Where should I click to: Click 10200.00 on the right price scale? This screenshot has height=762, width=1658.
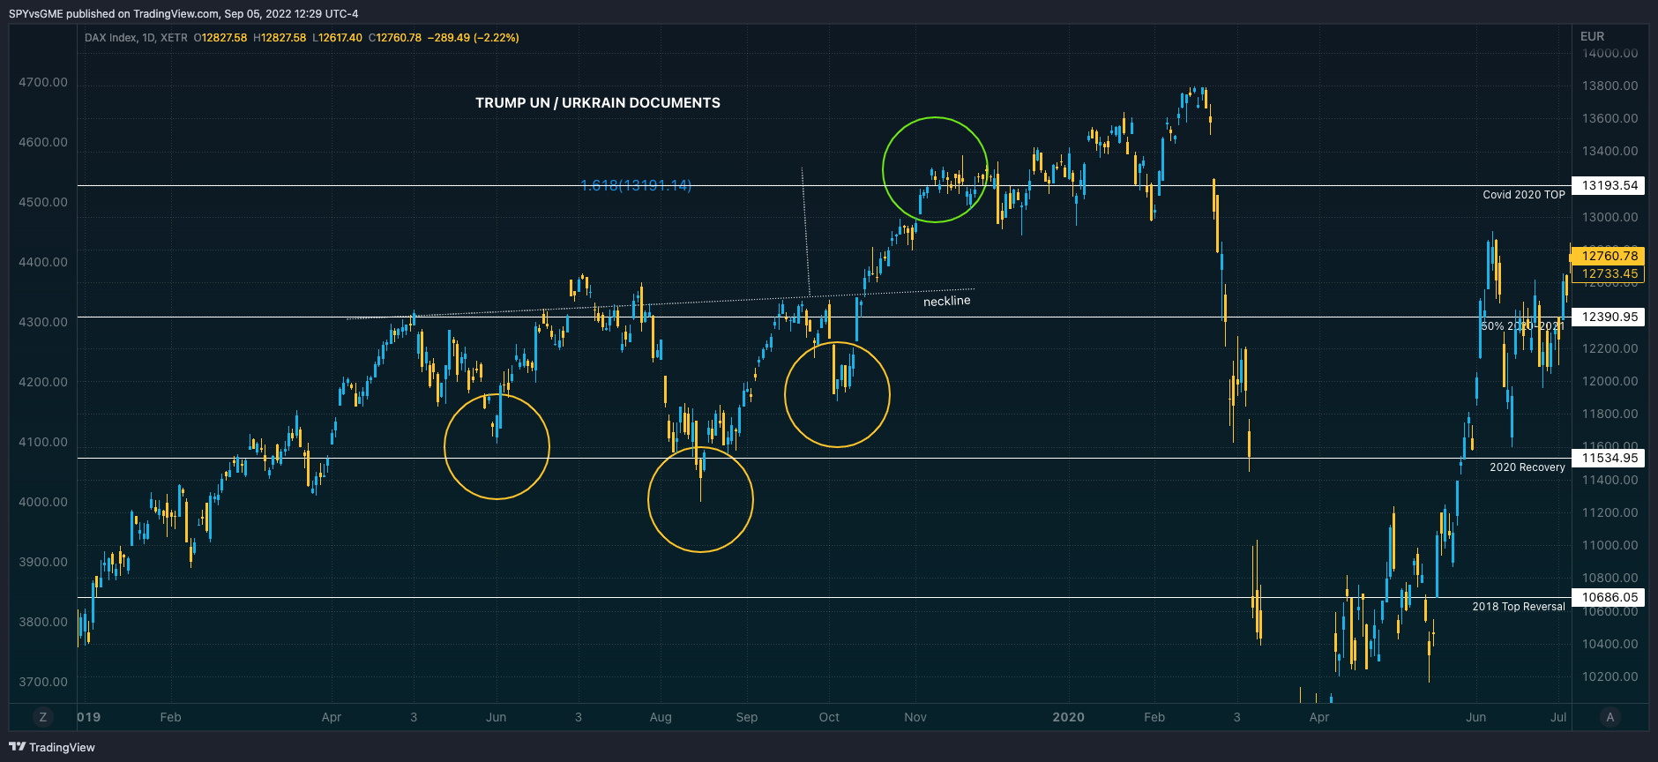[x=1609, y=676]
